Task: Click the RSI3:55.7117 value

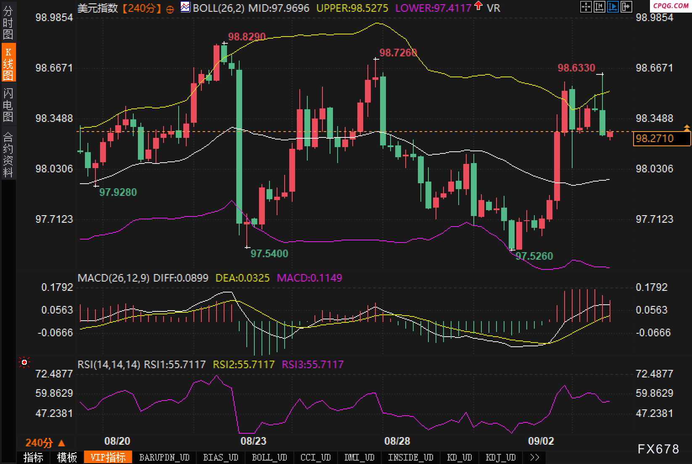Action: click(313, 364)
